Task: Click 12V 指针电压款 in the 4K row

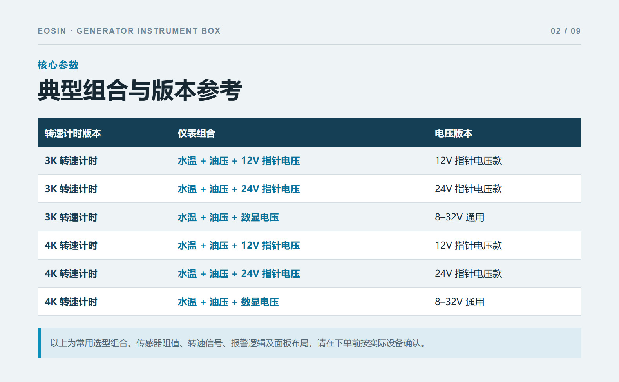Action: [x=469, y=246]
